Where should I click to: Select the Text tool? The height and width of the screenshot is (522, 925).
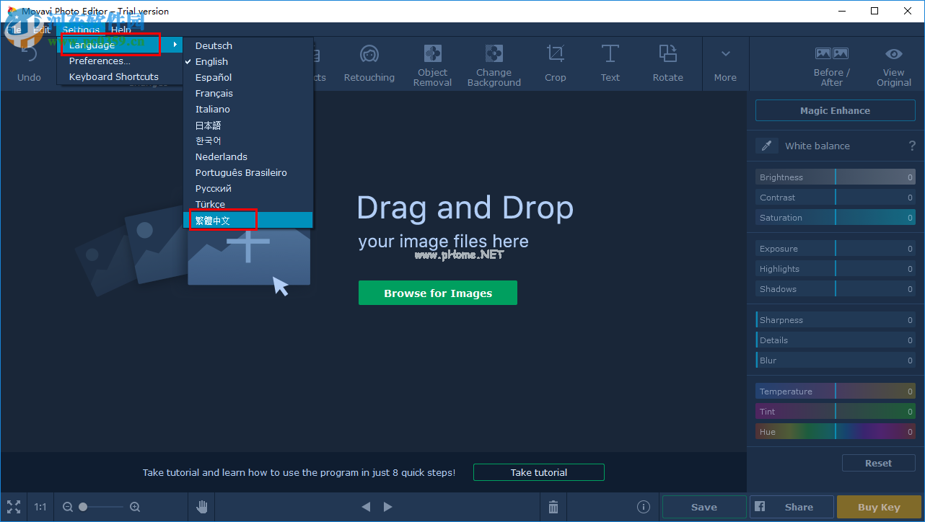(610, 63)
